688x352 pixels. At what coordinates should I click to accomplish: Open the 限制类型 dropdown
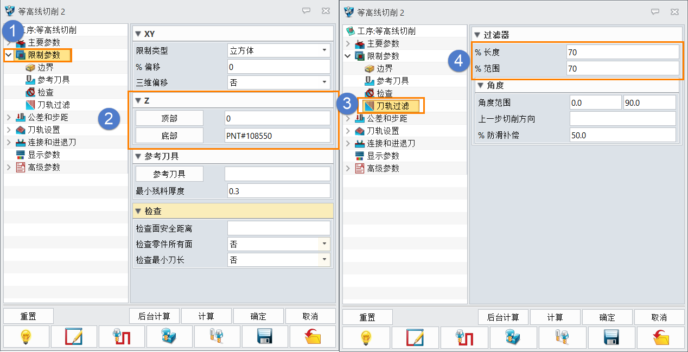tap(324, 50)
